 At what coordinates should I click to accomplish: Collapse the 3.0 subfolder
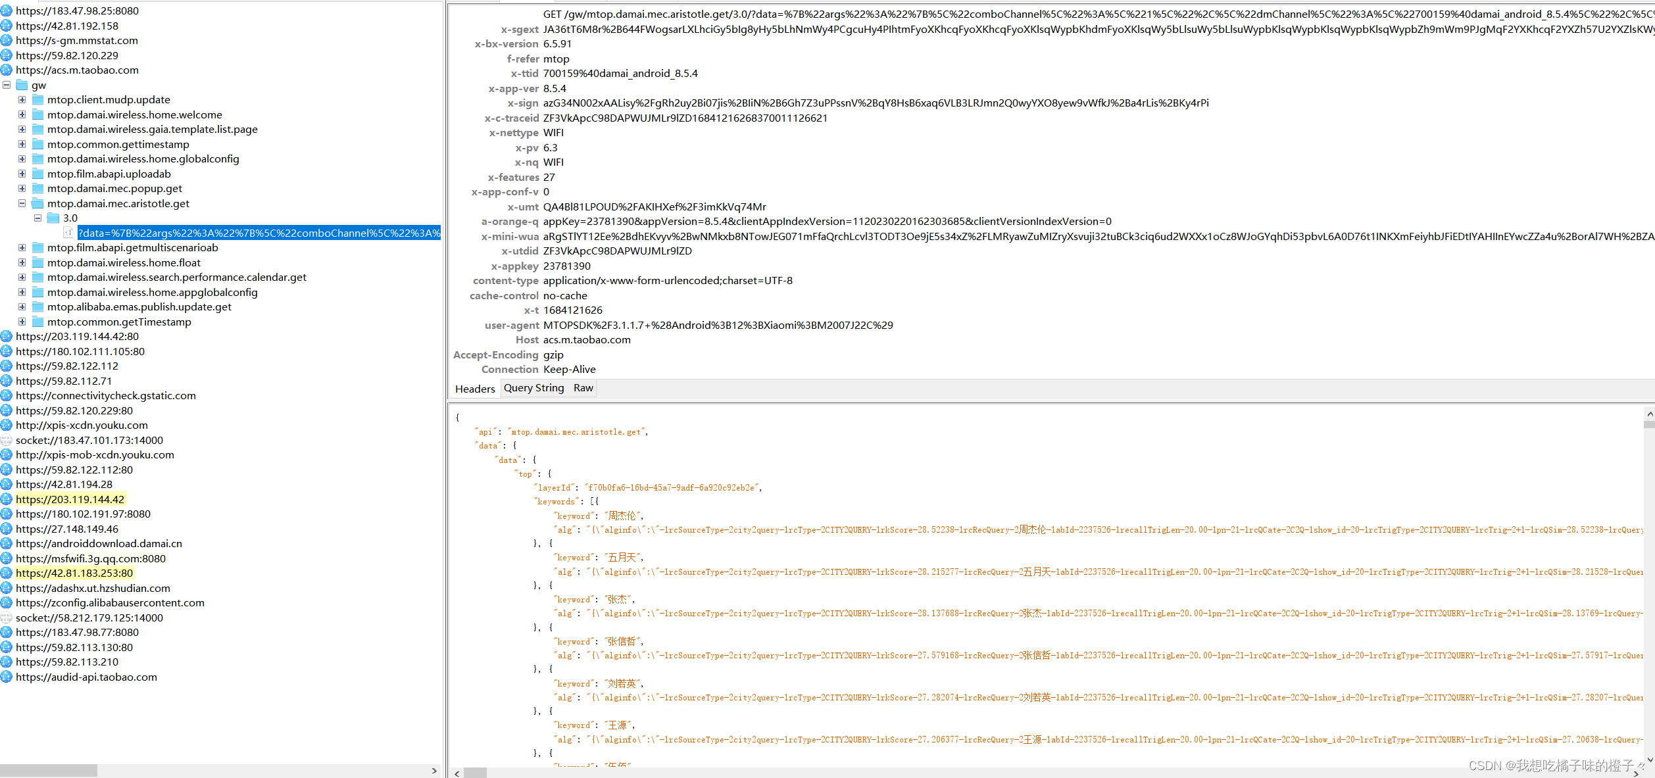[x=38, y=218]
